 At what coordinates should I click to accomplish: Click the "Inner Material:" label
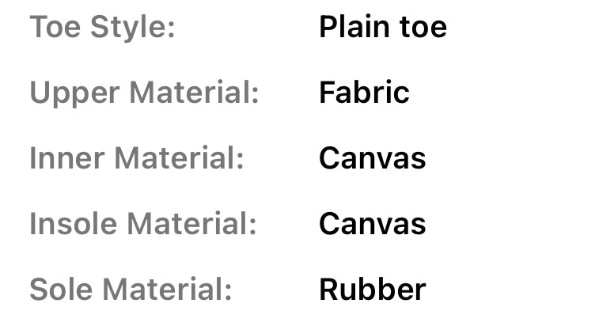coord(136,158)
